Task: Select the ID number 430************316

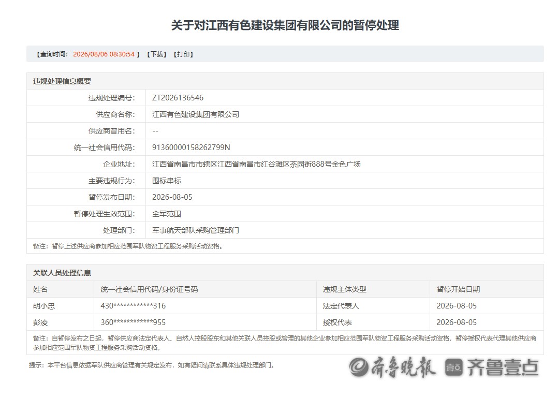Action: pyautogui.click(x=133, y=306)
